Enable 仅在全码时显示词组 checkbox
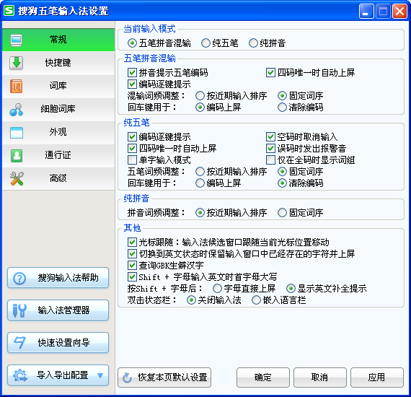 270,160
